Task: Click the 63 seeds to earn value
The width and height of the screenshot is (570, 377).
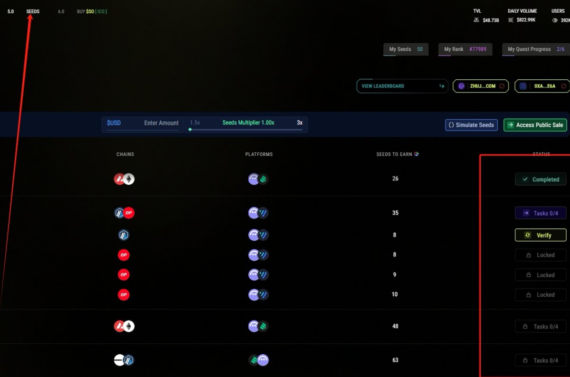Action: pos(395,360)
